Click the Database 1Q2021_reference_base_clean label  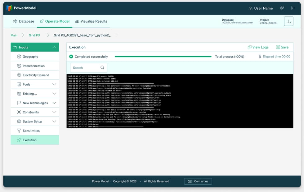point(238,21)
